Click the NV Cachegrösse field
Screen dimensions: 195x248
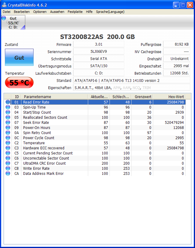177,52
